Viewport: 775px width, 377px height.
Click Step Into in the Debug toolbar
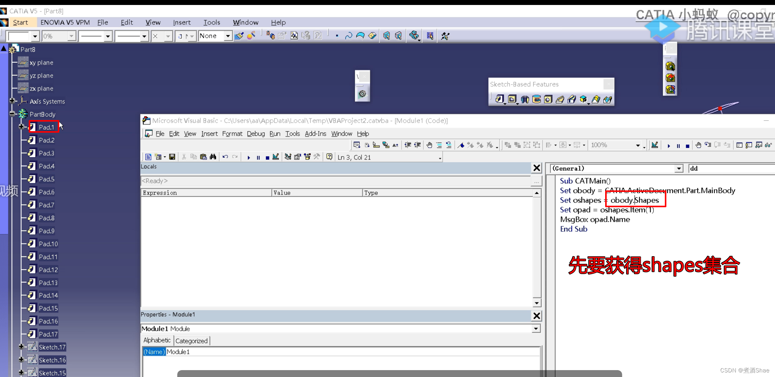point(708,145)
